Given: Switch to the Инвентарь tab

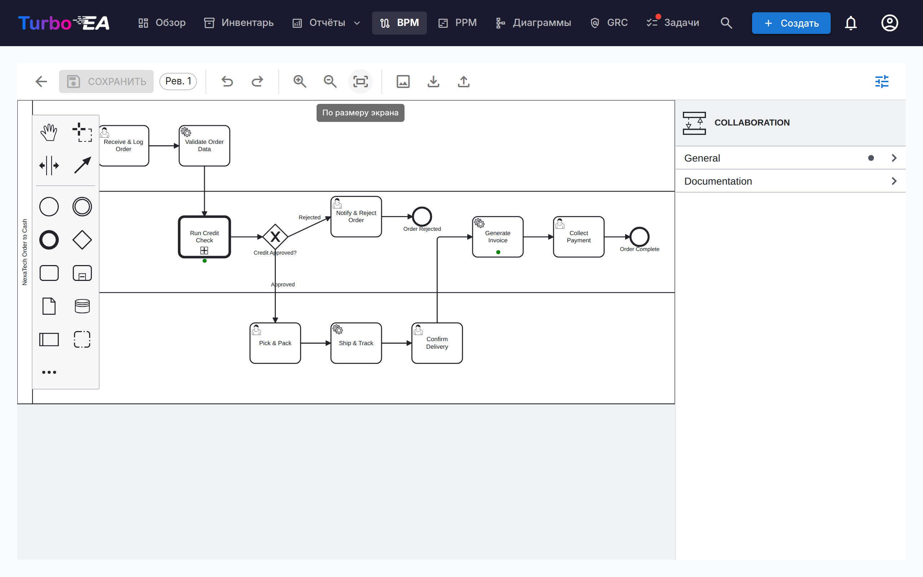Looking at the screenshot, I should click(239, 23).
